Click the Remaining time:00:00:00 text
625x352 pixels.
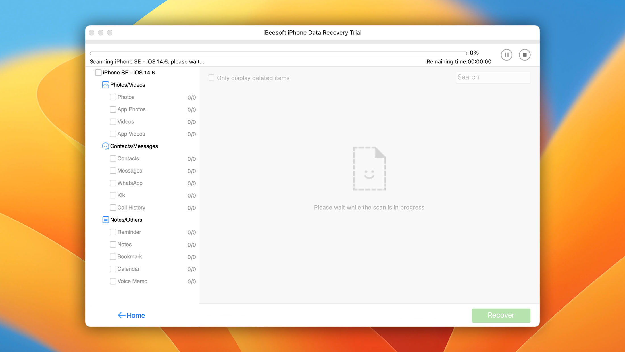[x=459, y=62]
